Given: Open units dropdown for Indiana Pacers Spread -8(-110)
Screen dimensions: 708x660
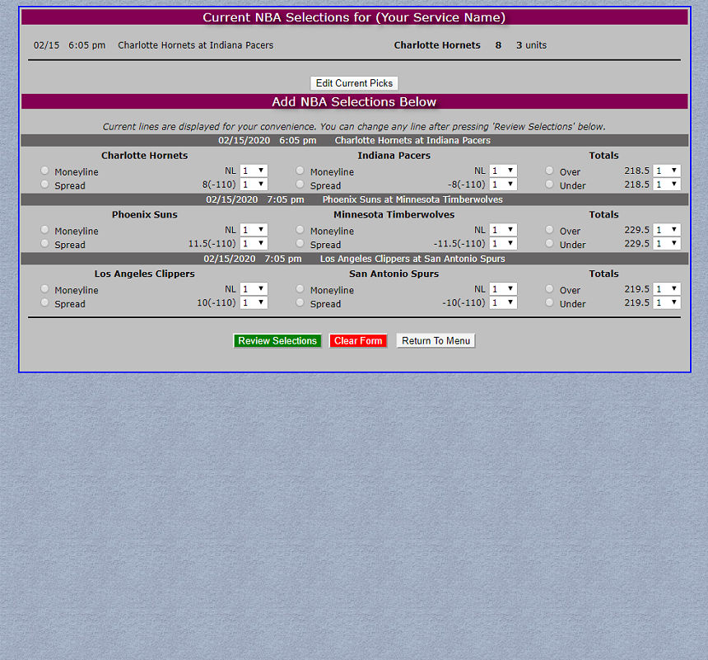Looking at the screenshot, I should (x=503, y=185).
